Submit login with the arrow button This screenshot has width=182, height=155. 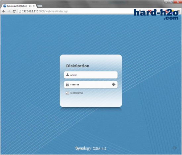click(x=114, y=84)
